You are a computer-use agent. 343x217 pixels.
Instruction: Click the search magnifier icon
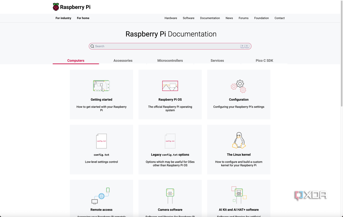click(92, 46)
